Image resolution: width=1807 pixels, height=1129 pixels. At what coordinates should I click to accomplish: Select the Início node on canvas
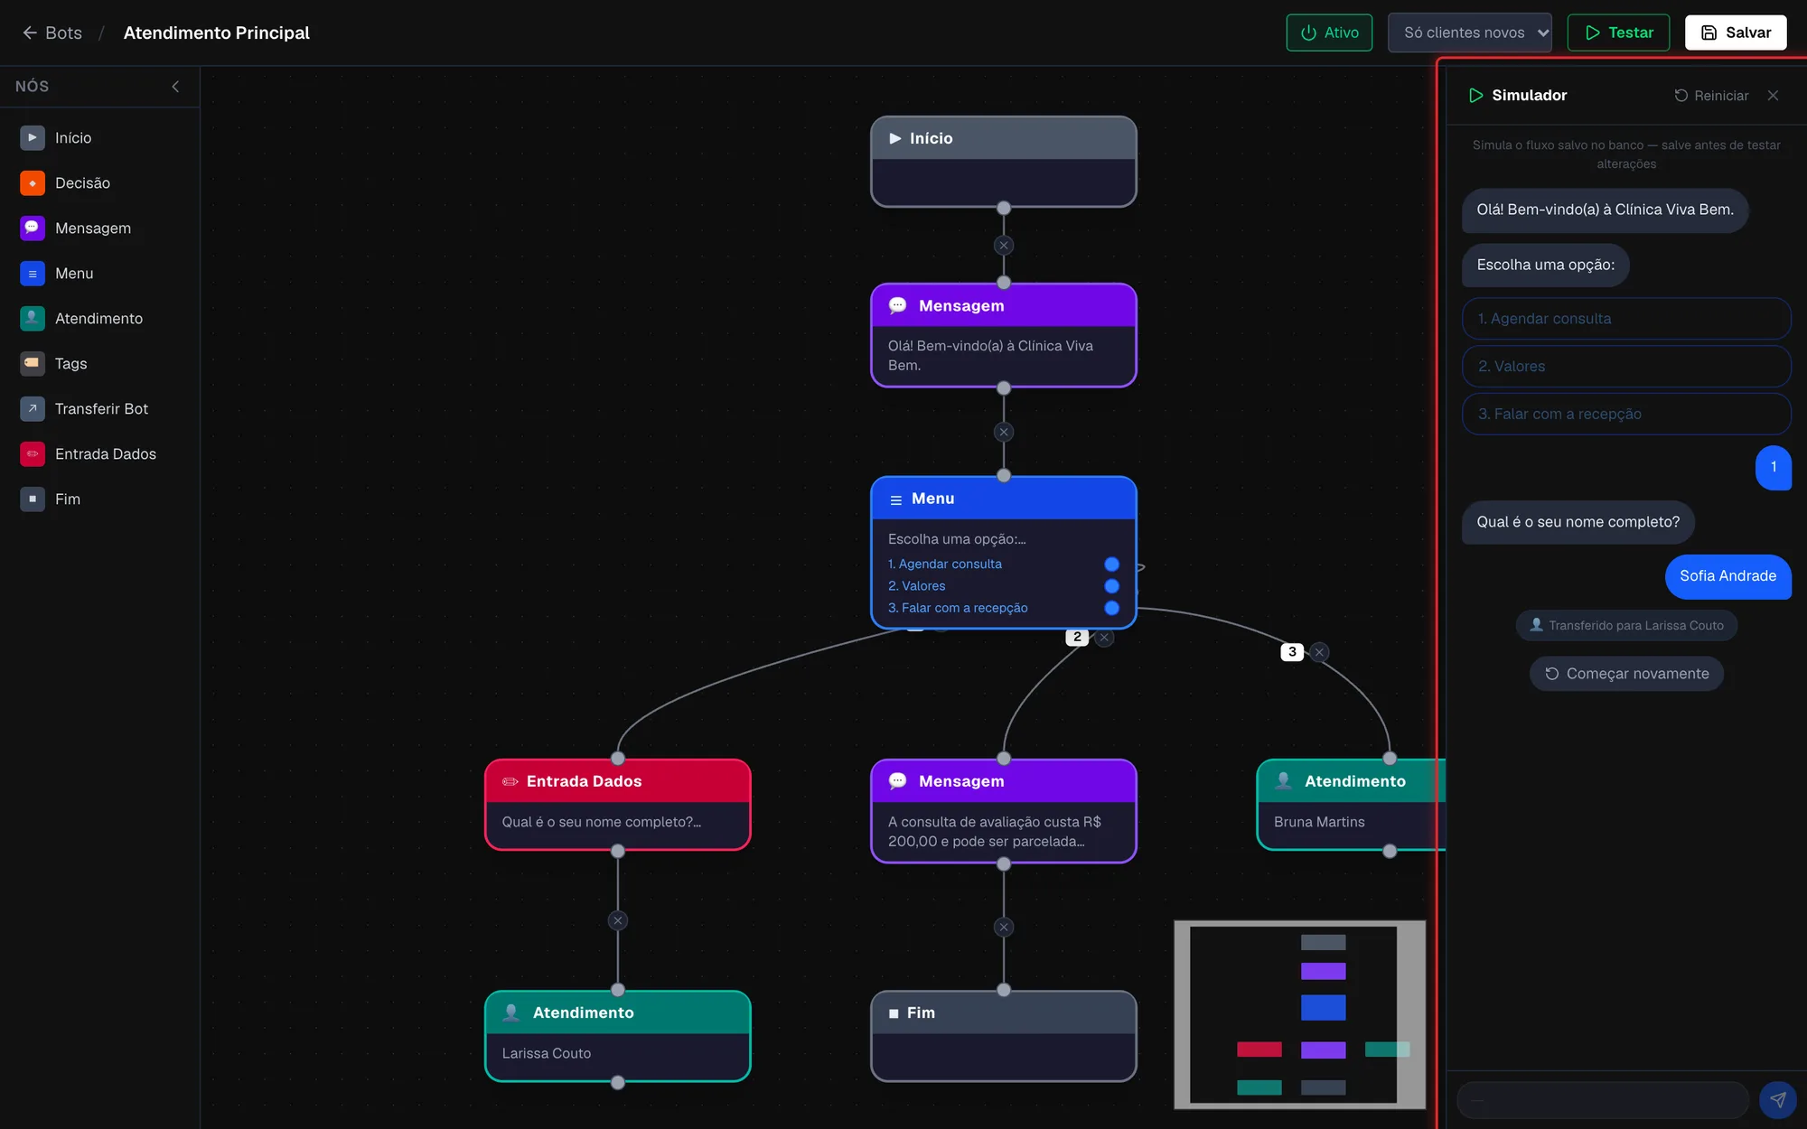[1003, 162]
